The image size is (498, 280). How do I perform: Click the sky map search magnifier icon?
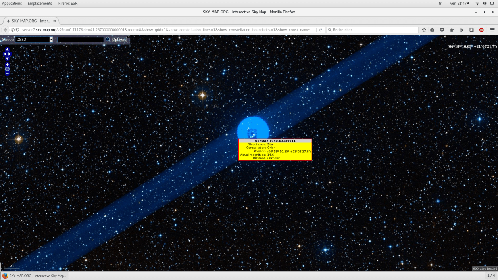108,40
